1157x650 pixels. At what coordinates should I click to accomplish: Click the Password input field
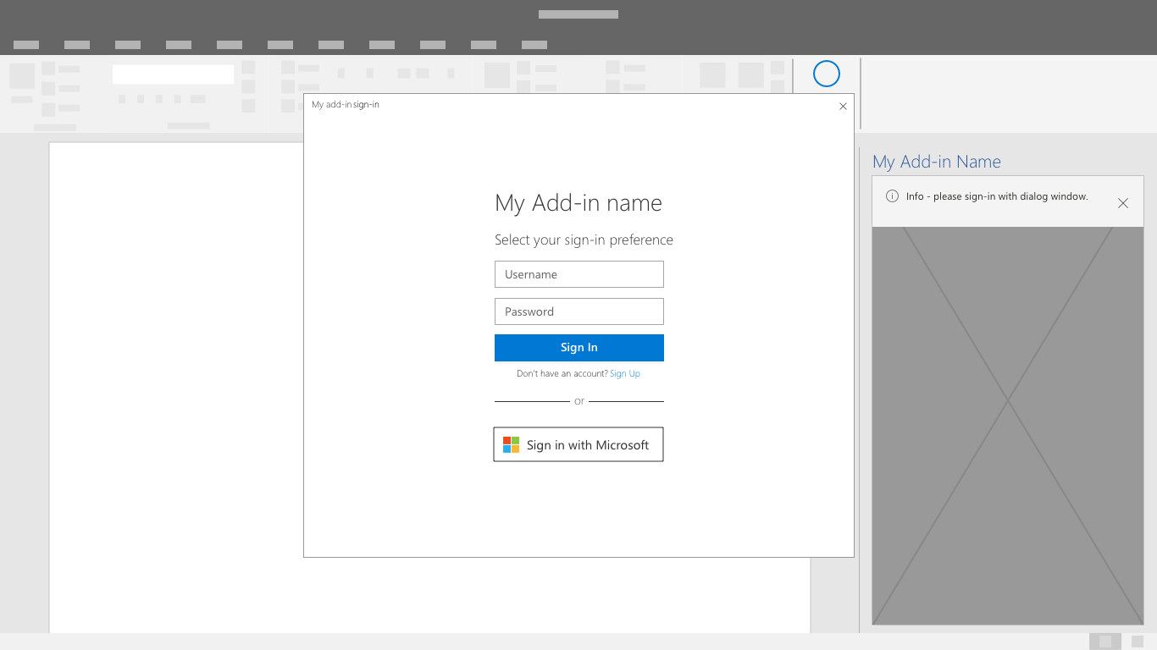point(578,311)
